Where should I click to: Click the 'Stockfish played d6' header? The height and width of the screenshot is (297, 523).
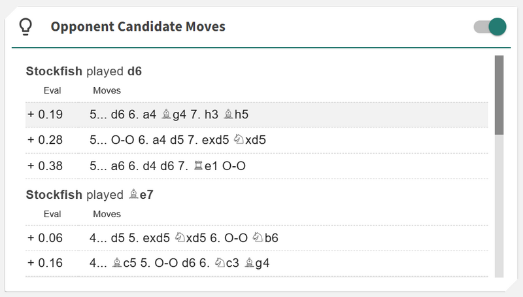click(x=84, y=71)
